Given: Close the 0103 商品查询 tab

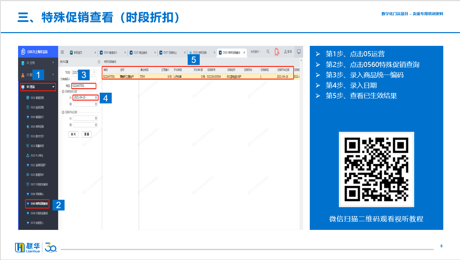Looking at the screenshot, I should click(x=155, y=53).
